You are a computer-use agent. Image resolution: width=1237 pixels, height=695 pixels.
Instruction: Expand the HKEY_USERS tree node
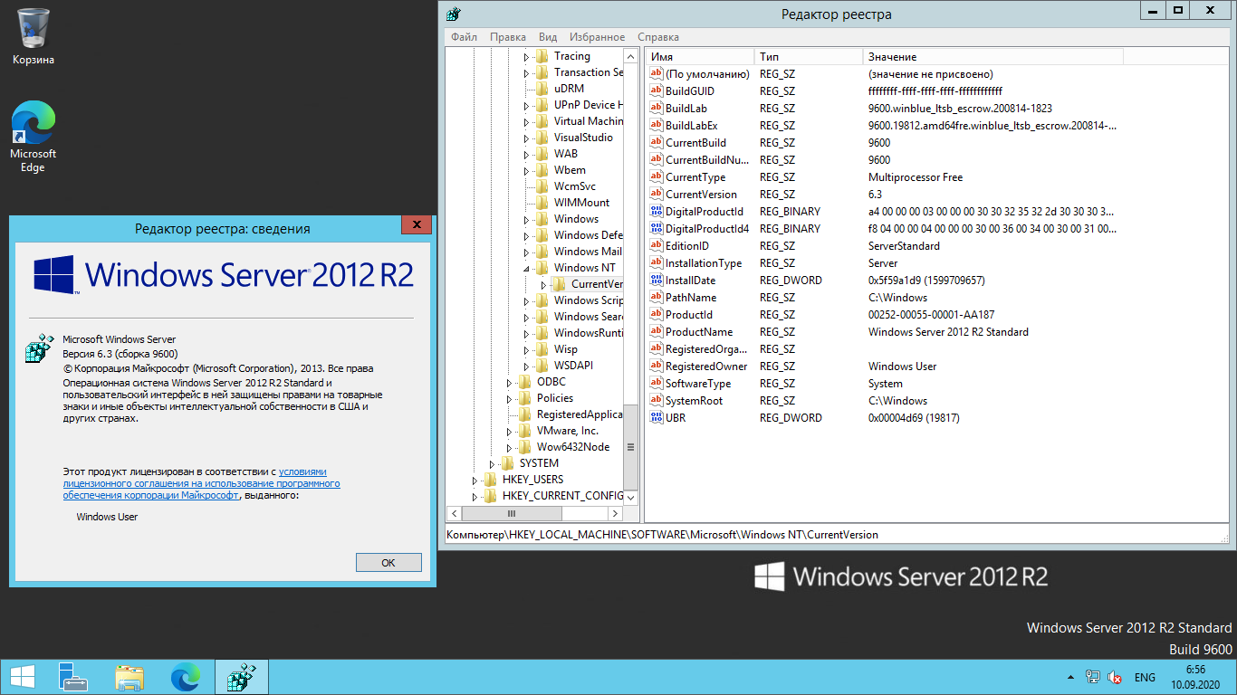tap(475, 480)
